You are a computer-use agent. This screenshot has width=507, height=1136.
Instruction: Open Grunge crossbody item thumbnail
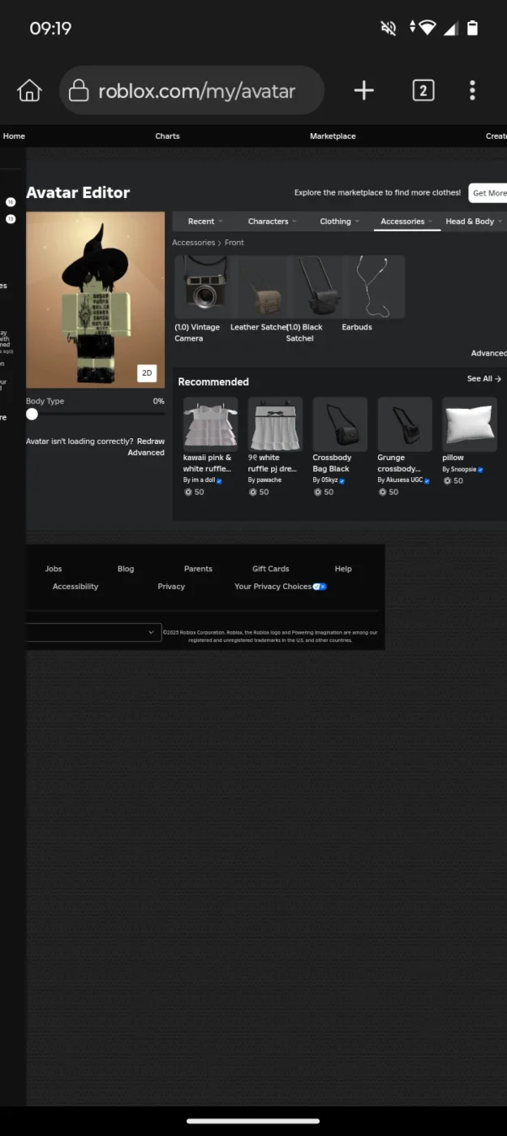point(405,424)
